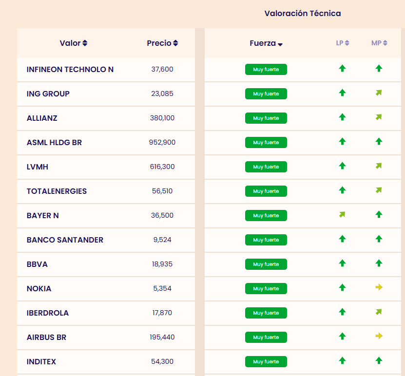
Task: Sort by Fuerza column header
Action: (266, 43)
